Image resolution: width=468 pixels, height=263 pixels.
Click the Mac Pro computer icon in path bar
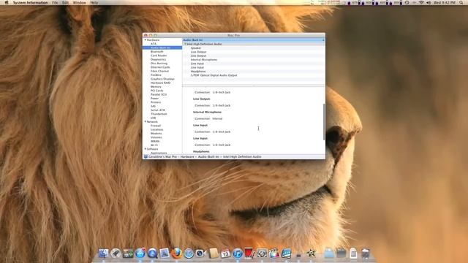(146, 156)
